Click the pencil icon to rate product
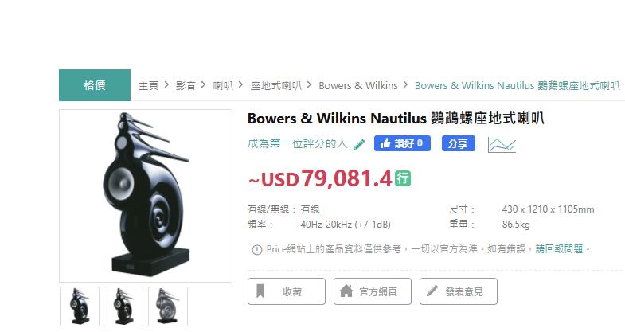The image size is (625, 332). pos(359,144)
